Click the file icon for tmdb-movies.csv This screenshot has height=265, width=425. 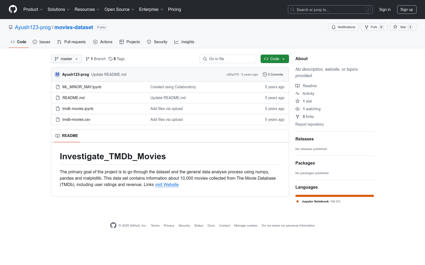point(58,120)
